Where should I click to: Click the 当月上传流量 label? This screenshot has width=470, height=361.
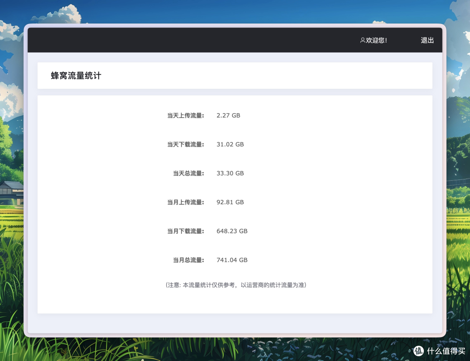tap(185, 202)
